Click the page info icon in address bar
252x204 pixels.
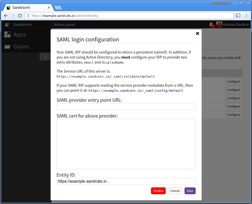(x=28, y=16)
